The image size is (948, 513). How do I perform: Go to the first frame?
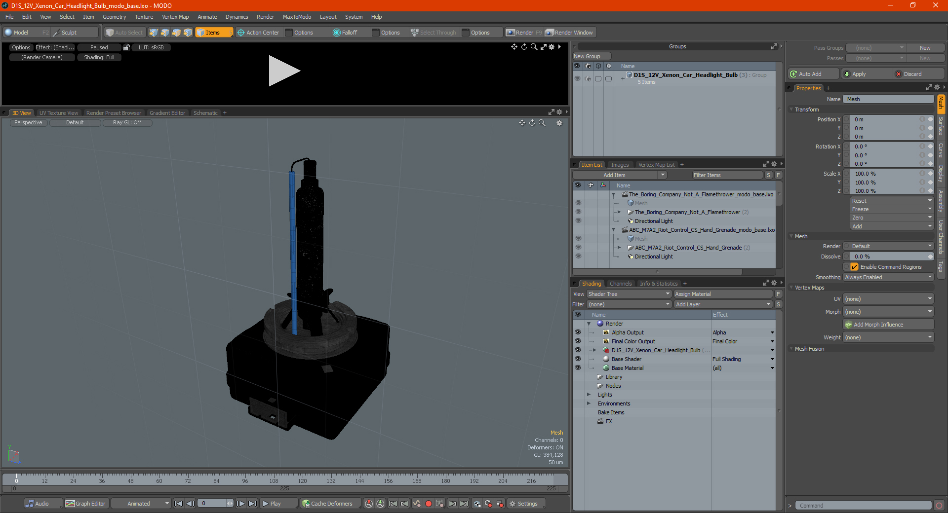click(179, 504)
